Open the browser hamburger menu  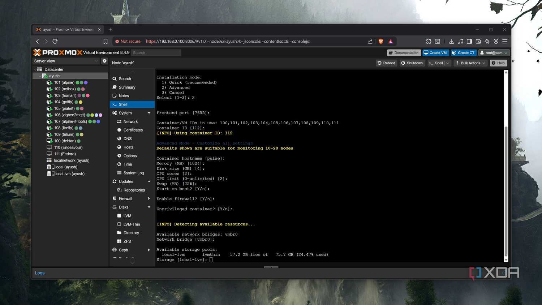505,41
